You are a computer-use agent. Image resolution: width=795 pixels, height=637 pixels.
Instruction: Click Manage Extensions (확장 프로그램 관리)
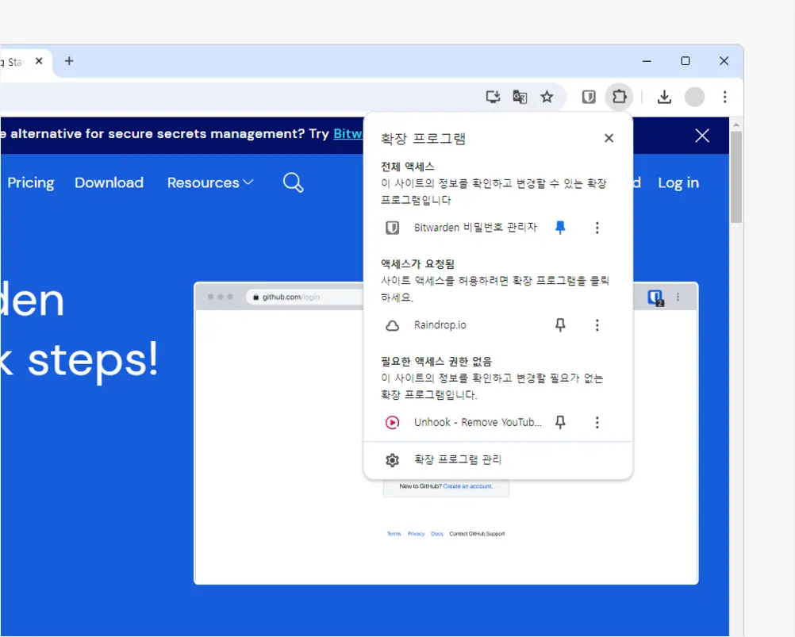458,460
